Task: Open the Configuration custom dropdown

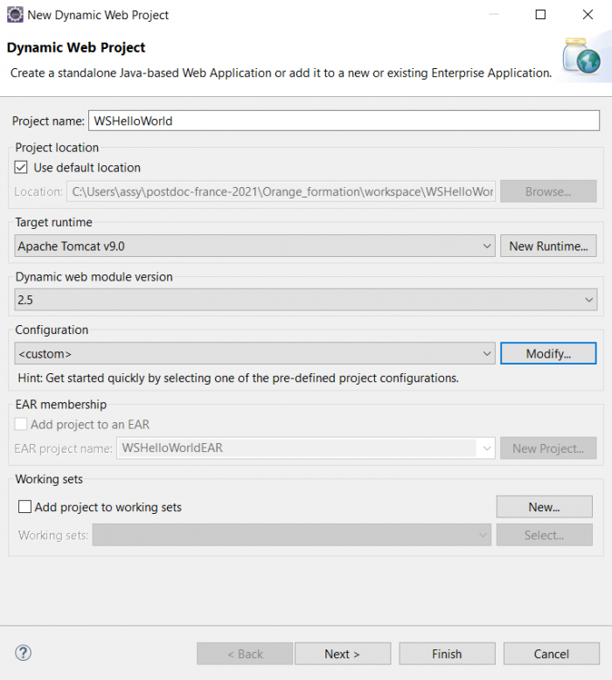Action: (254, 353)
